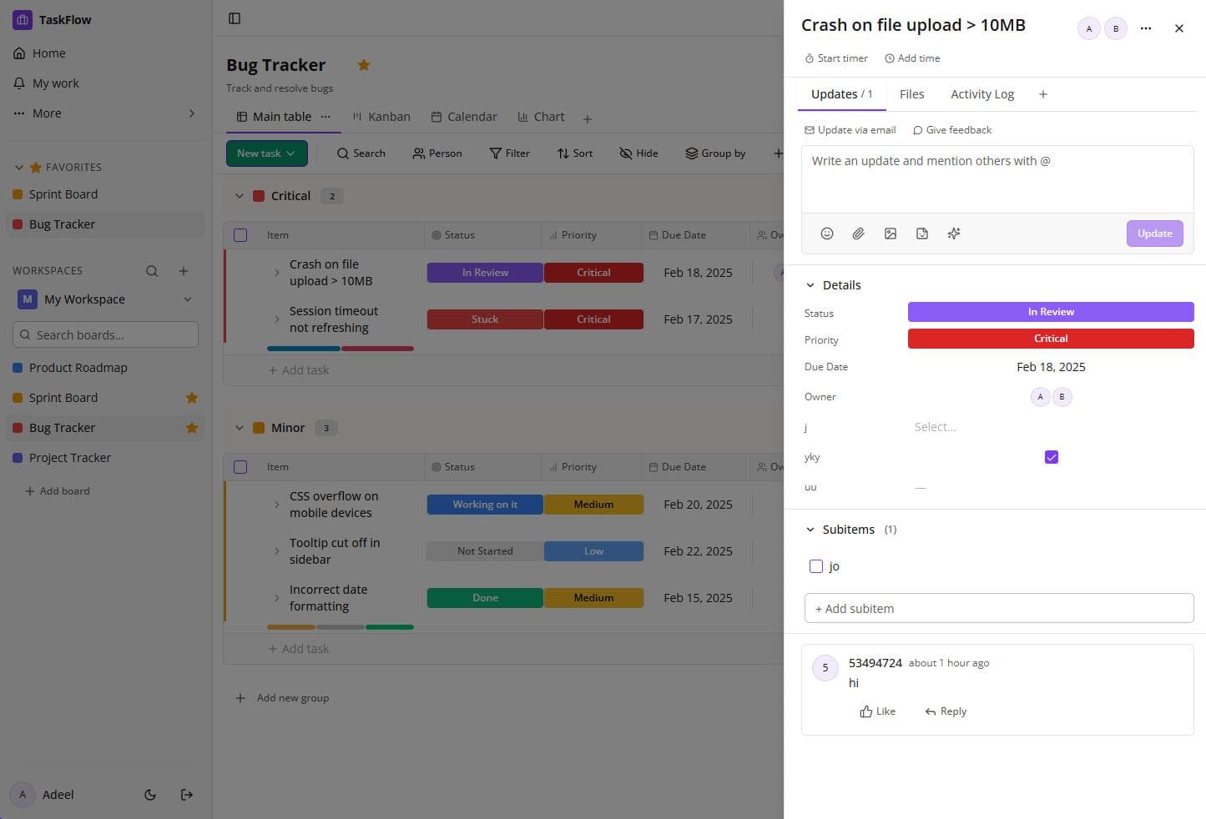Switch to the Activity Log tab
1206x819 pixels.
coord(981,93)
